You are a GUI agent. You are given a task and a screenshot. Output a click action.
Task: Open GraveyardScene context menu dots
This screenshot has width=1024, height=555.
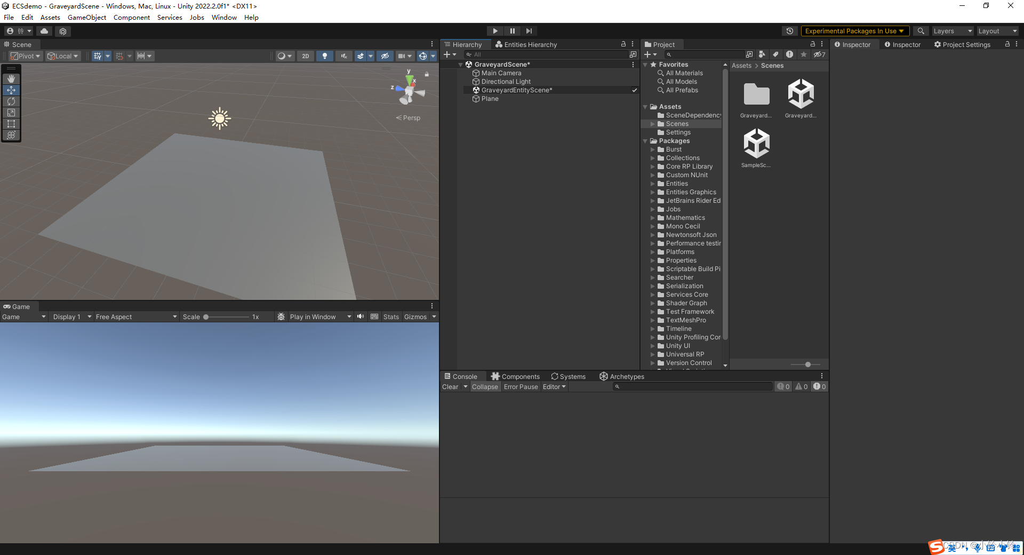[x=633, y=65]
